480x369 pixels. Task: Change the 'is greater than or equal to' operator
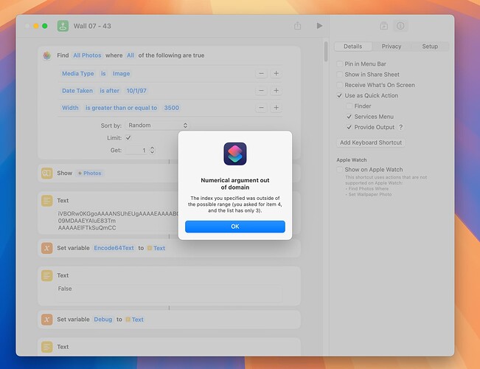click(121, 108)
